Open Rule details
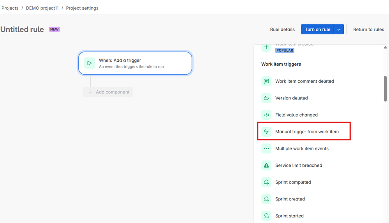This screenshot has height=223, width=389. pyautogui.click(x=282, y=30)
